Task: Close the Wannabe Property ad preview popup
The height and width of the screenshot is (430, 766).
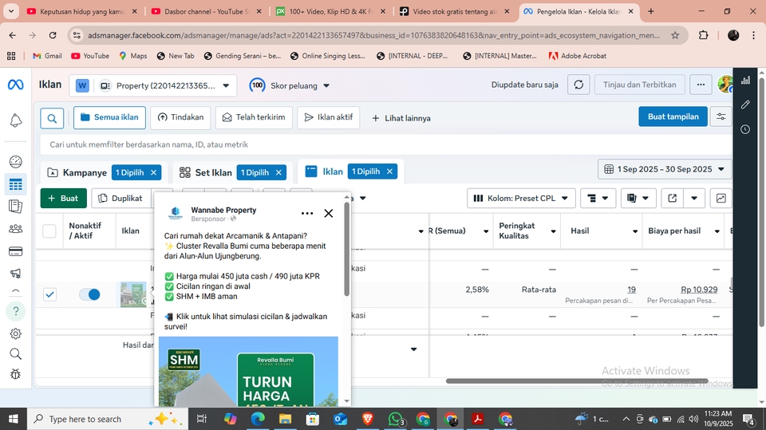Action: pos(328,213)
